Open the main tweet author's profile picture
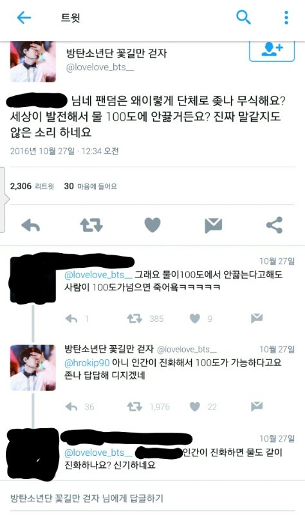 click(33, 62)
